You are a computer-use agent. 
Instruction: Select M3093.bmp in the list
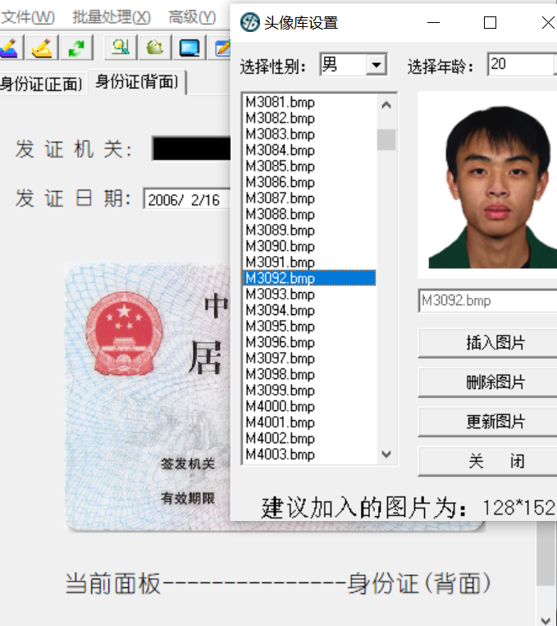pyautogui.click(x=309, y=295)
